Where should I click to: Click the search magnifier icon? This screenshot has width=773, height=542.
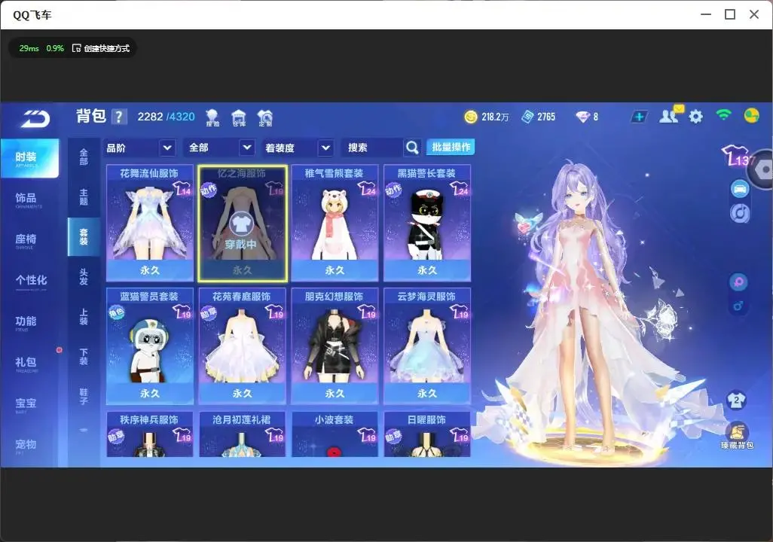(x=412, y=148)
